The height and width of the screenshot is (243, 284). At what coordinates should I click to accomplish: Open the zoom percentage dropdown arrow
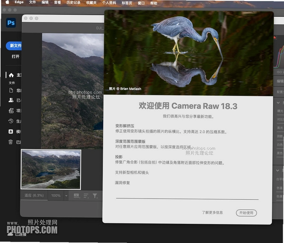click(66, 195)
